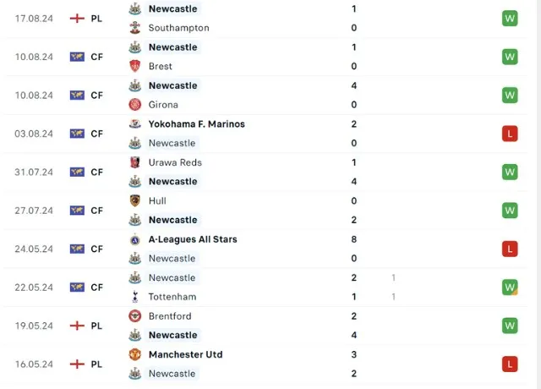
Task: Select the Tottenham team name
Action: [172, 297]
